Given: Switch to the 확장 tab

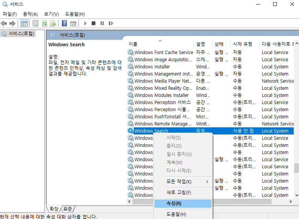Looking at the screenshot, I should click(x=54, y=209).
